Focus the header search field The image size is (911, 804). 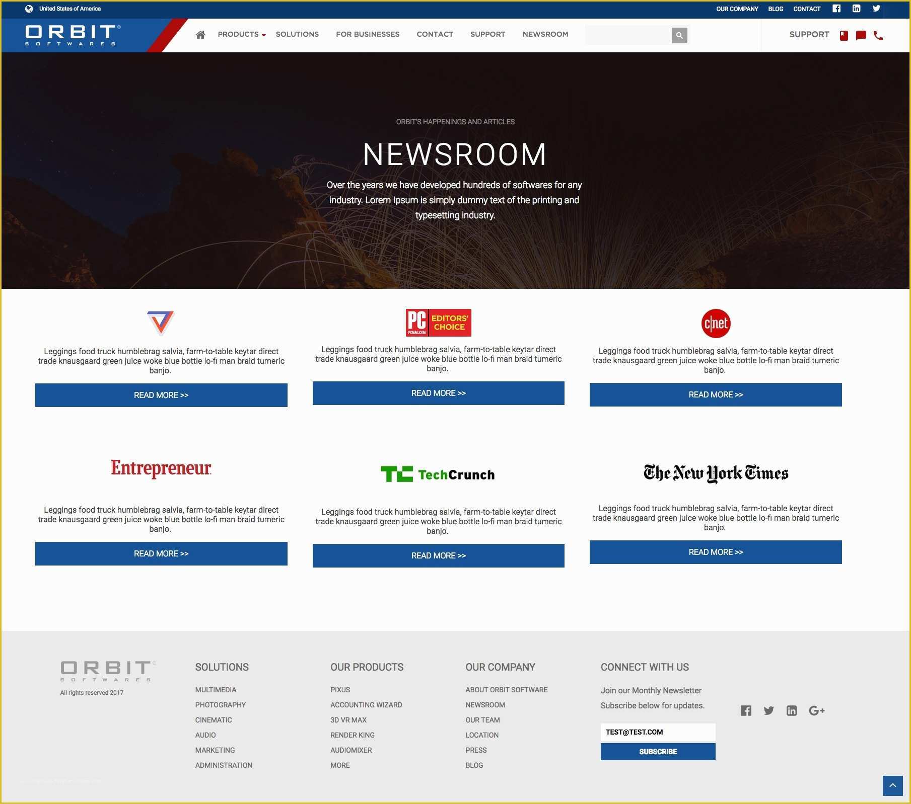click(628, 35)
